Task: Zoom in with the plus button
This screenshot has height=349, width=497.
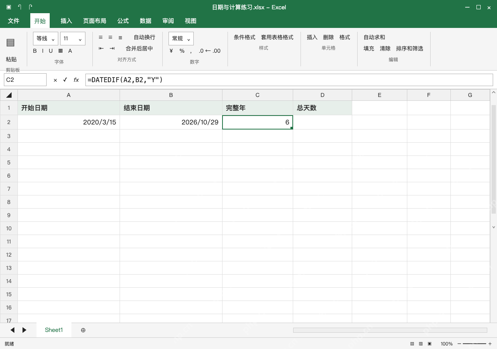Action: coord(490,344)
